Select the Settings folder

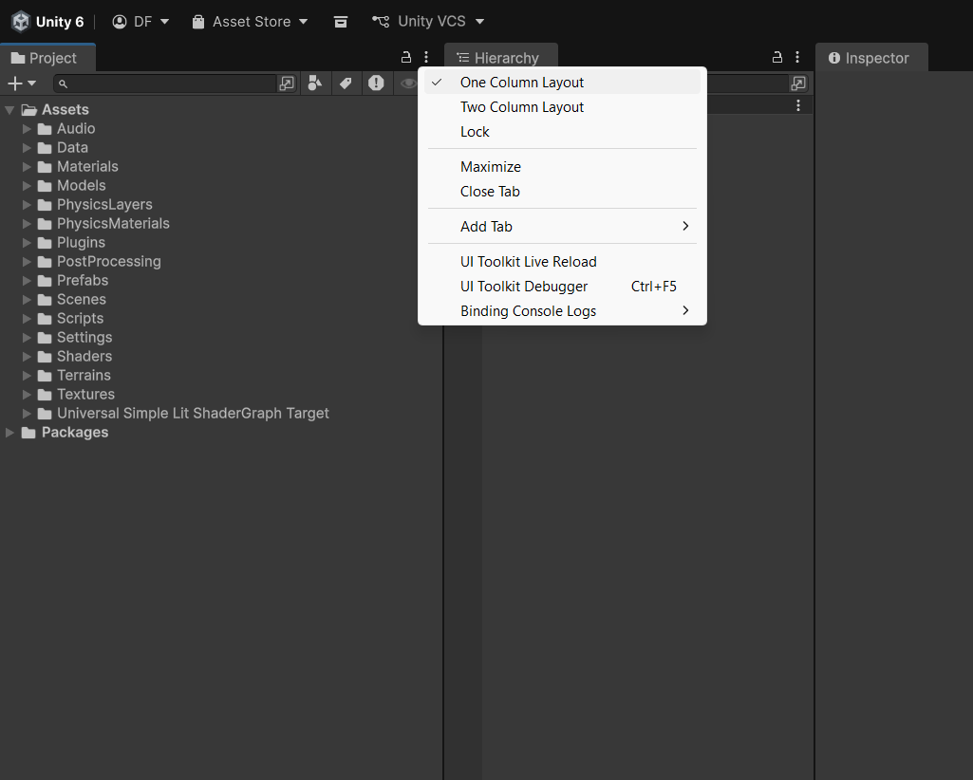(84, 338)
